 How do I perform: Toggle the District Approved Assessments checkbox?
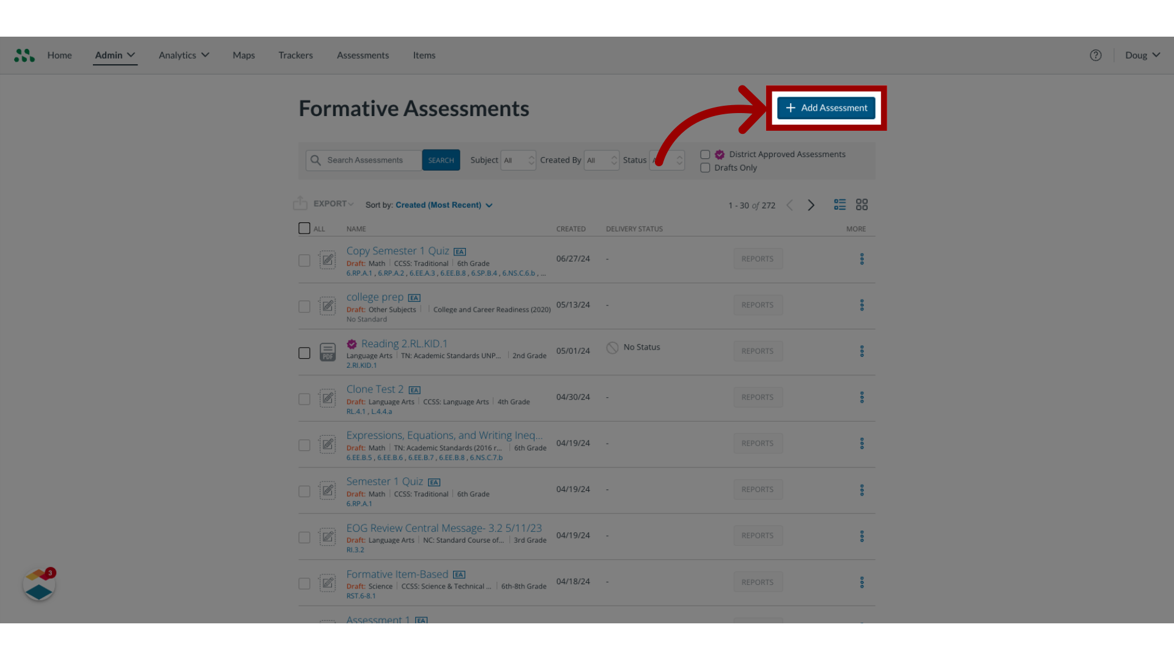tap(705, 154)
